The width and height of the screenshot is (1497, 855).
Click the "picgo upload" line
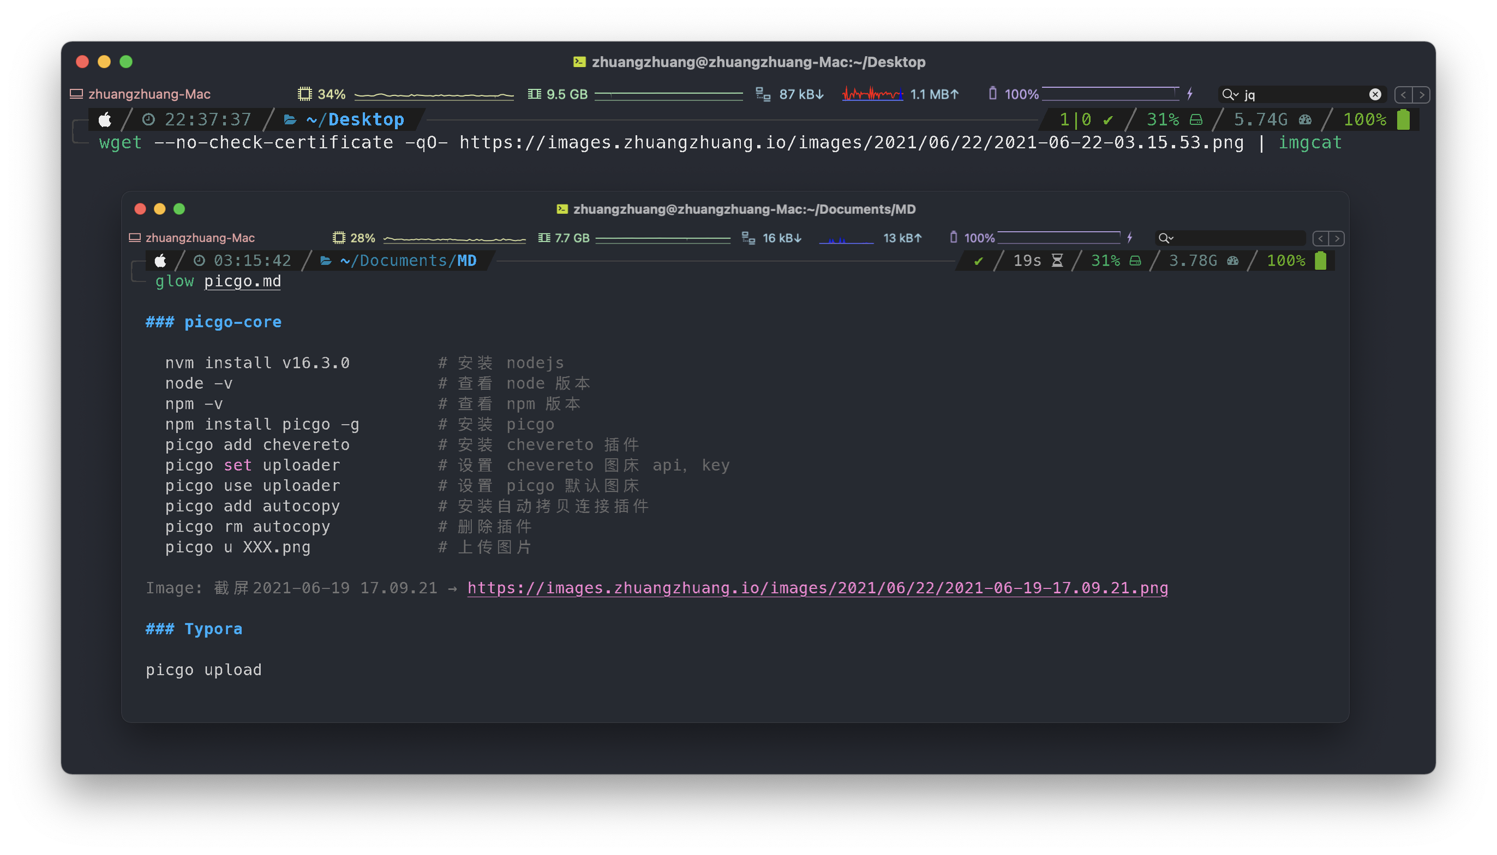(204, 670)
